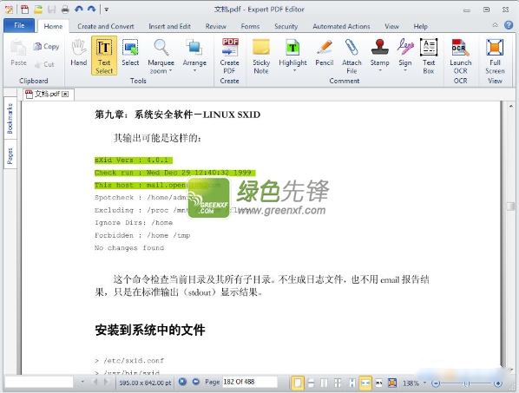Select the Hand tool
This screenshot has height=393, width=519.
(78, 53)
